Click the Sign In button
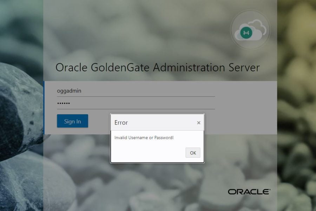This screenshot has height=211, width=316. click(x=73, y=121)
